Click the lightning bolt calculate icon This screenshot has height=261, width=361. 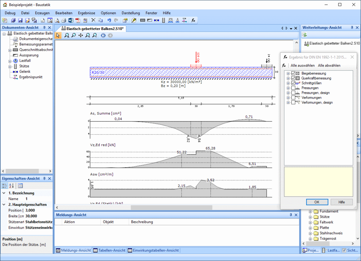coord(134,20)
